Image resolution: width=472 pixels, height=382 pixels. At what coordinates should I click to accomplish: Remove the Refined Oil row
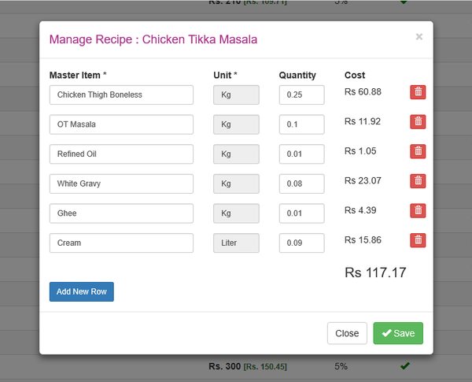click(418, 151)
